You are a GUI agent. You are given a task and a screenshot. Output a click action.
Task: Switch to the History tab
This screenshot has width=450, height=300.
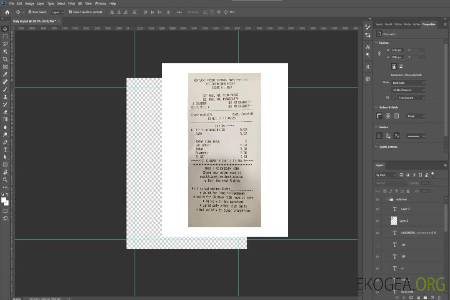(x=407, y=25)
